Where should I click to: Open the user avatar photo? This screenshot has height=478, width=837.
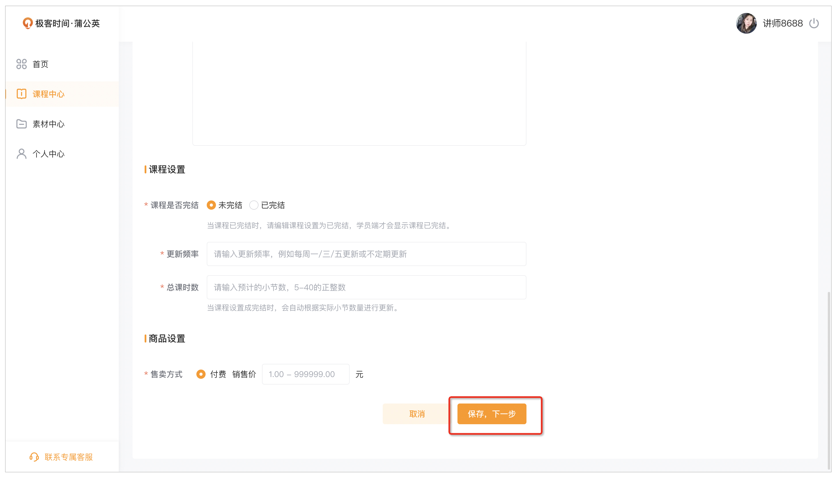click(x=746, y=23)
